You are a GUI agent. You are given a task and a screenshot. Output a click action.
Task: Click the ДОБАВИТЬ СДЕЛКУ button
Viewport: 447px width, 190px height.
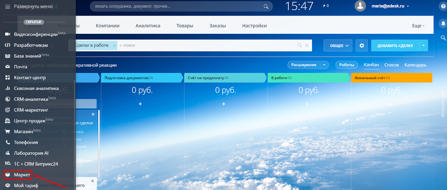click(395, 46)
